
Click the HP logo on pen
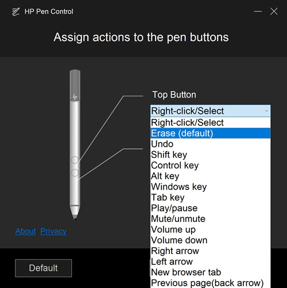click(75, 97)
